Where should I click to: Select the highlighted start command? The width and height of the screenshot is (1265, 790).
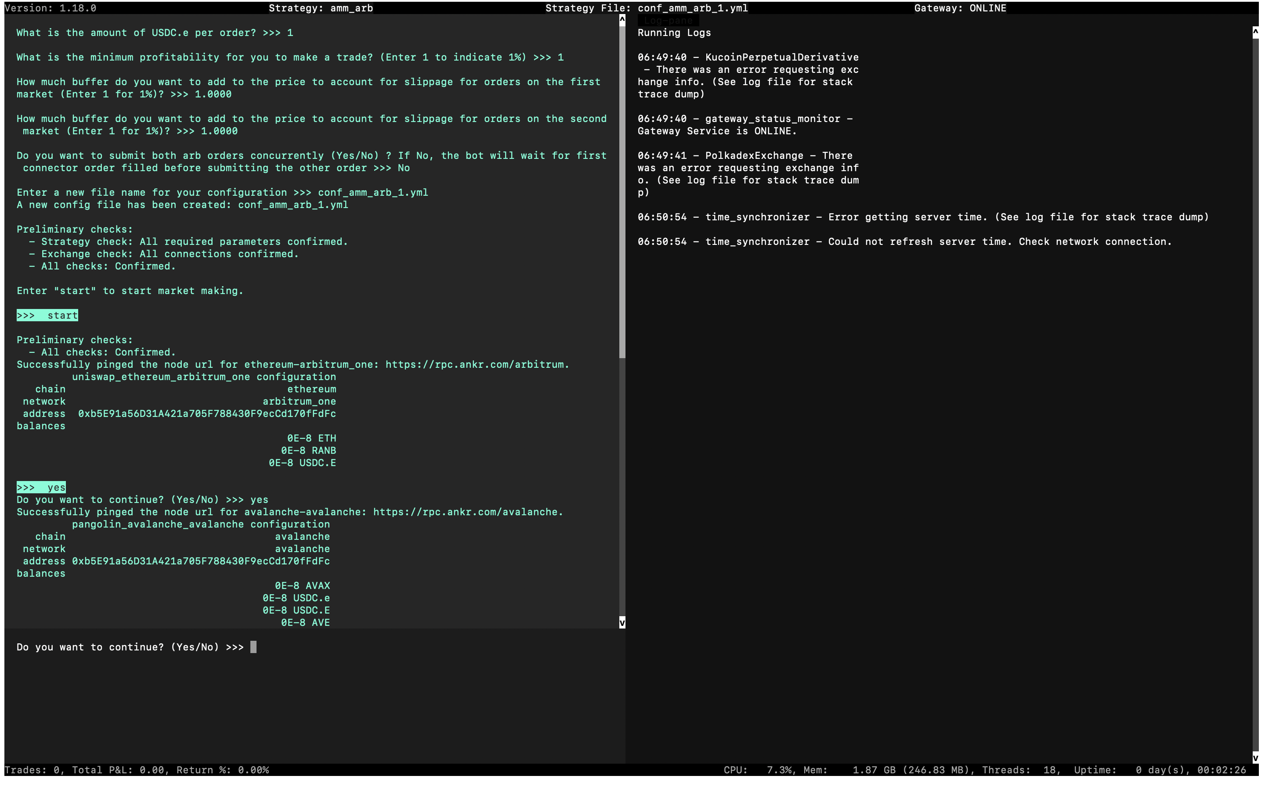tap(47, 315)
